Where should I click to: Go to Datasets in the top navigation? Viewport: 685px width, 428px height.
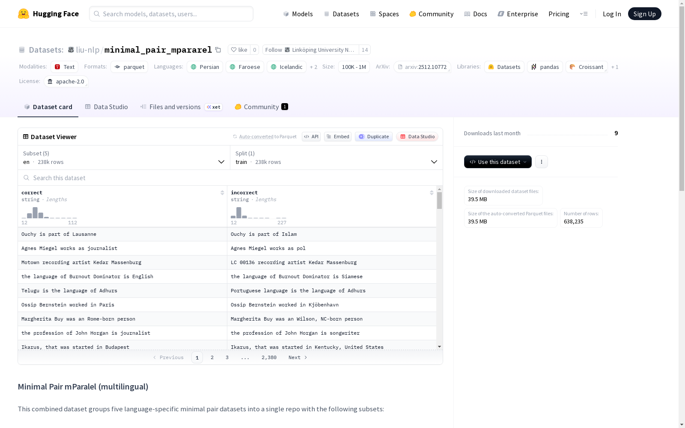click(x=341, y=14)
